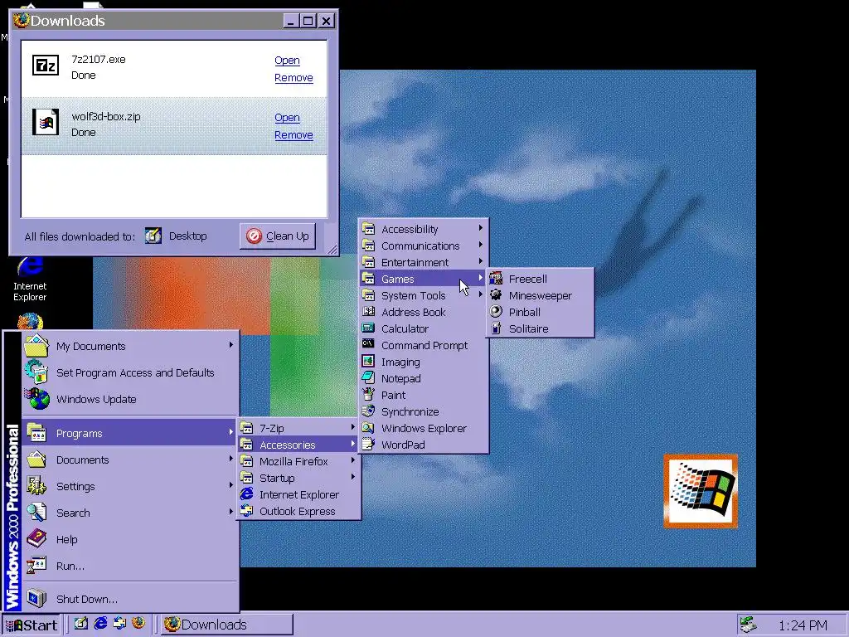This screenshot has width=849, height=637.
Task: Click the Settings gear icon in Start menu
Action: click(x=36, y=486)
